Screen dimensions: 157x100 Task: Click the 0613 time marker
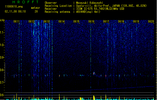click(46, 21)
